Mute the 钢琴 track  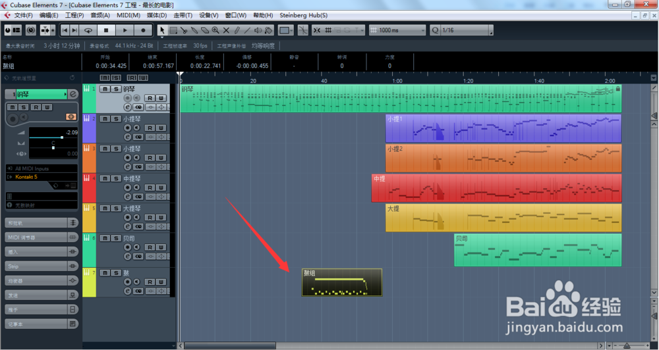(x=105, y=89)
